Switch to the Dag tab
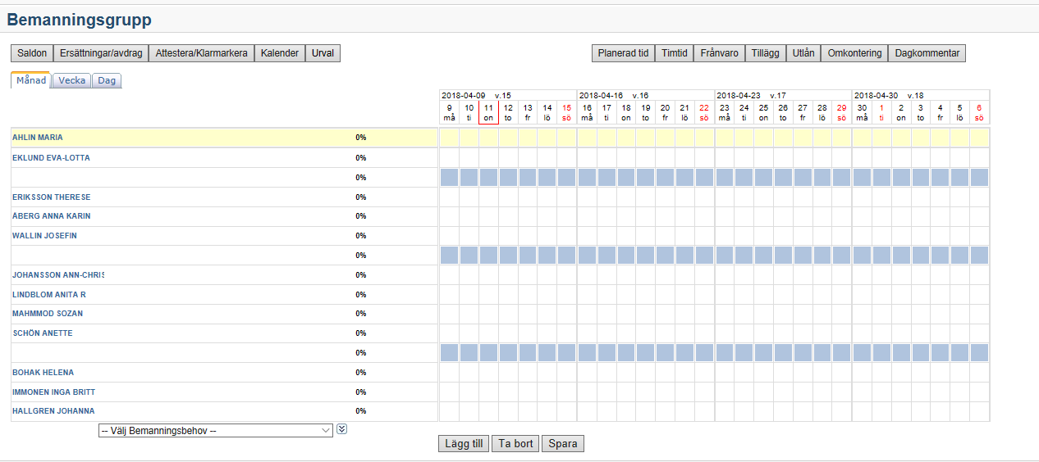 tap(107, 80)
